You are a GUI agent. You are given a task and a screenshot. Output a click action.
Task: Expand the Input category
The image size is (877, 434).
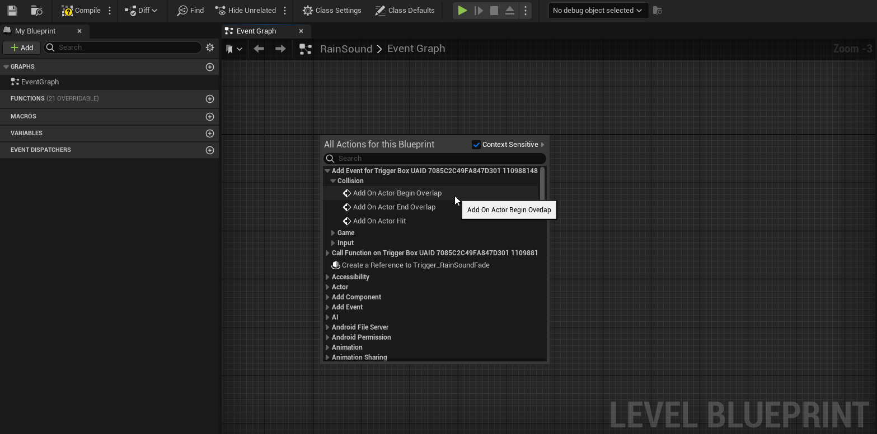click(333, 243)
